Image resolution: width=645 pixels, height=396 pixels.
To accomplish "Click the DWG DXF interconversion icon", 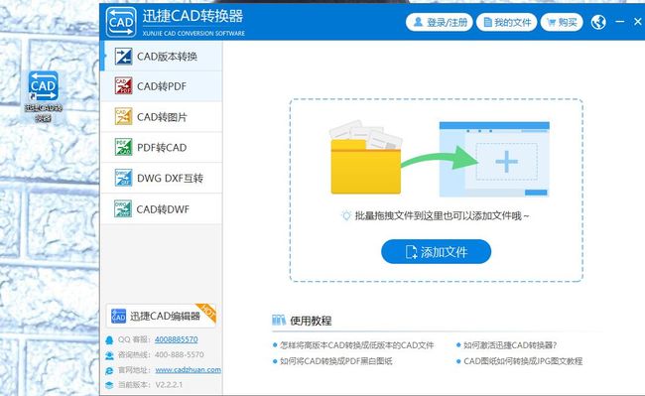I will (x=123, y=178).
